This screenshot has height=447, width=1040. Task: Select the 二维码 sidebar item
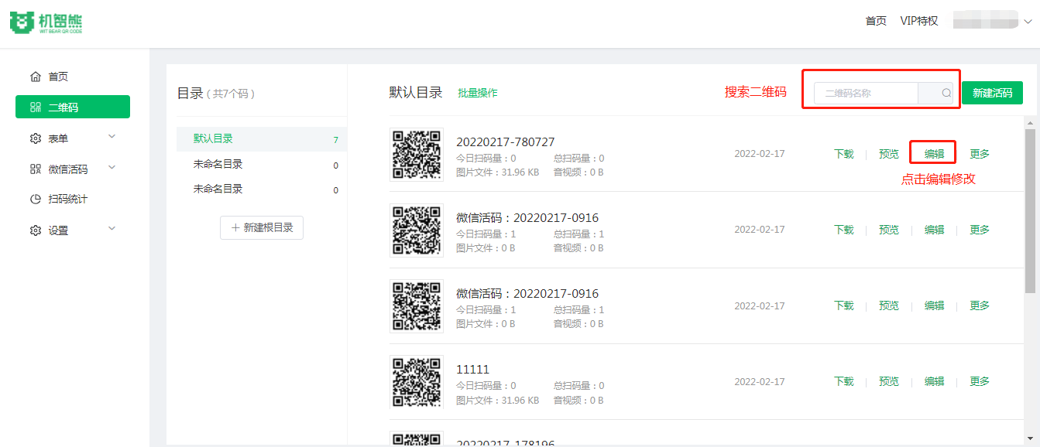[x=73, y=107]
